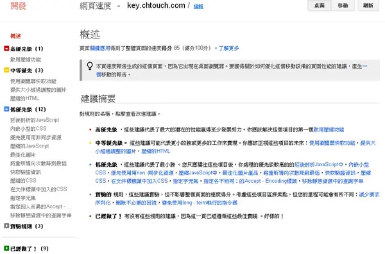Open 壓縮的HTML link in summary
This screenshot has height=254, width=385.
pos(156,151)
